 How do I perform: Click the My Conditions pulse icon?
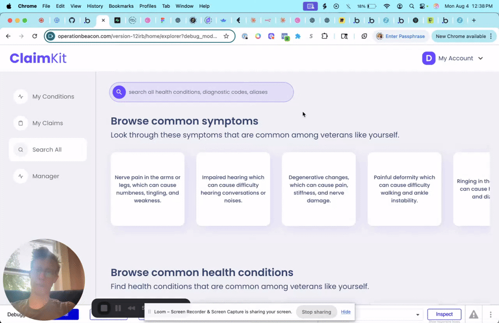pos(20,96)
